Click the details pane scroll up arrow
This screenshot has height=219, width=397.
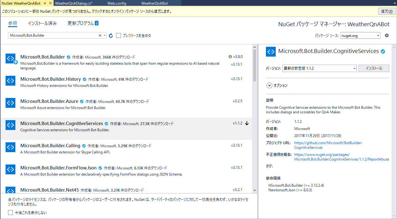pyautogui.click(x=394, y=47)
